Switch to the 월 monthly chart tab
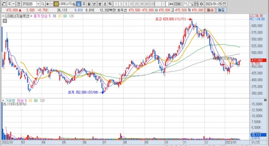 (x=89, y=4)
